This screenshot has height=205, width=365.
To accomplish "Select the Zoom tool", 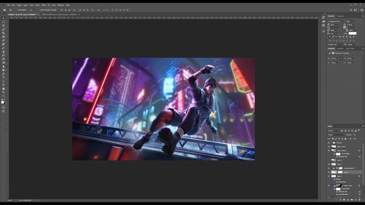I will 3,92.
